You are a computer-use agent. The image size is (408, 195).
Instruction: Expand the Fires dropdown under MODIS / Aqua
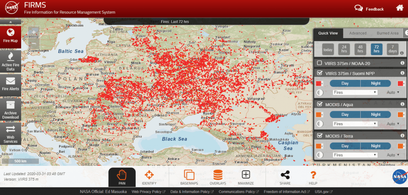(355, 124)
